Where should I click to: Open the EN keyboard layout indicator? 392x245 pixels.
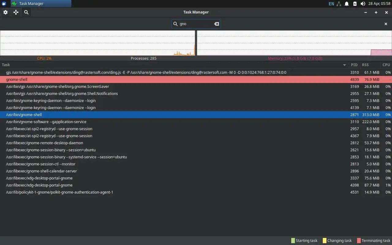point(331,4)
